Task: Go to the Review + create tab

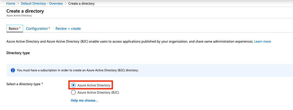Action: point(68,28)
